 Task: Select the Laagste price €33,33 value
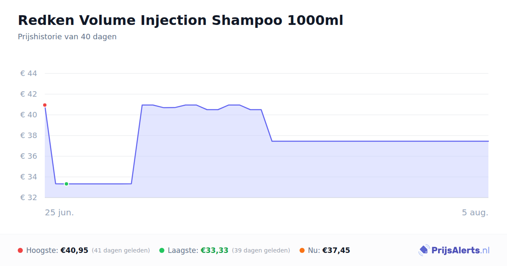click(215, 250)
